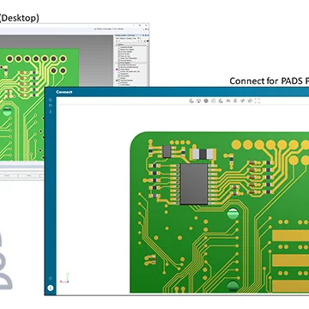Screen dimensions: 309x309
Task: Select the globe sphere icon in viewer toolbar
Action: coord(206,100)
